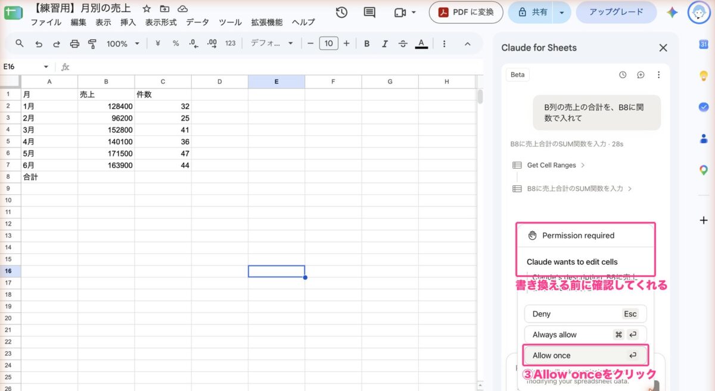Open Google Tasks in the side rail
Screen dimensions: 715x391
pyautogui.click(x=704, y=107)
